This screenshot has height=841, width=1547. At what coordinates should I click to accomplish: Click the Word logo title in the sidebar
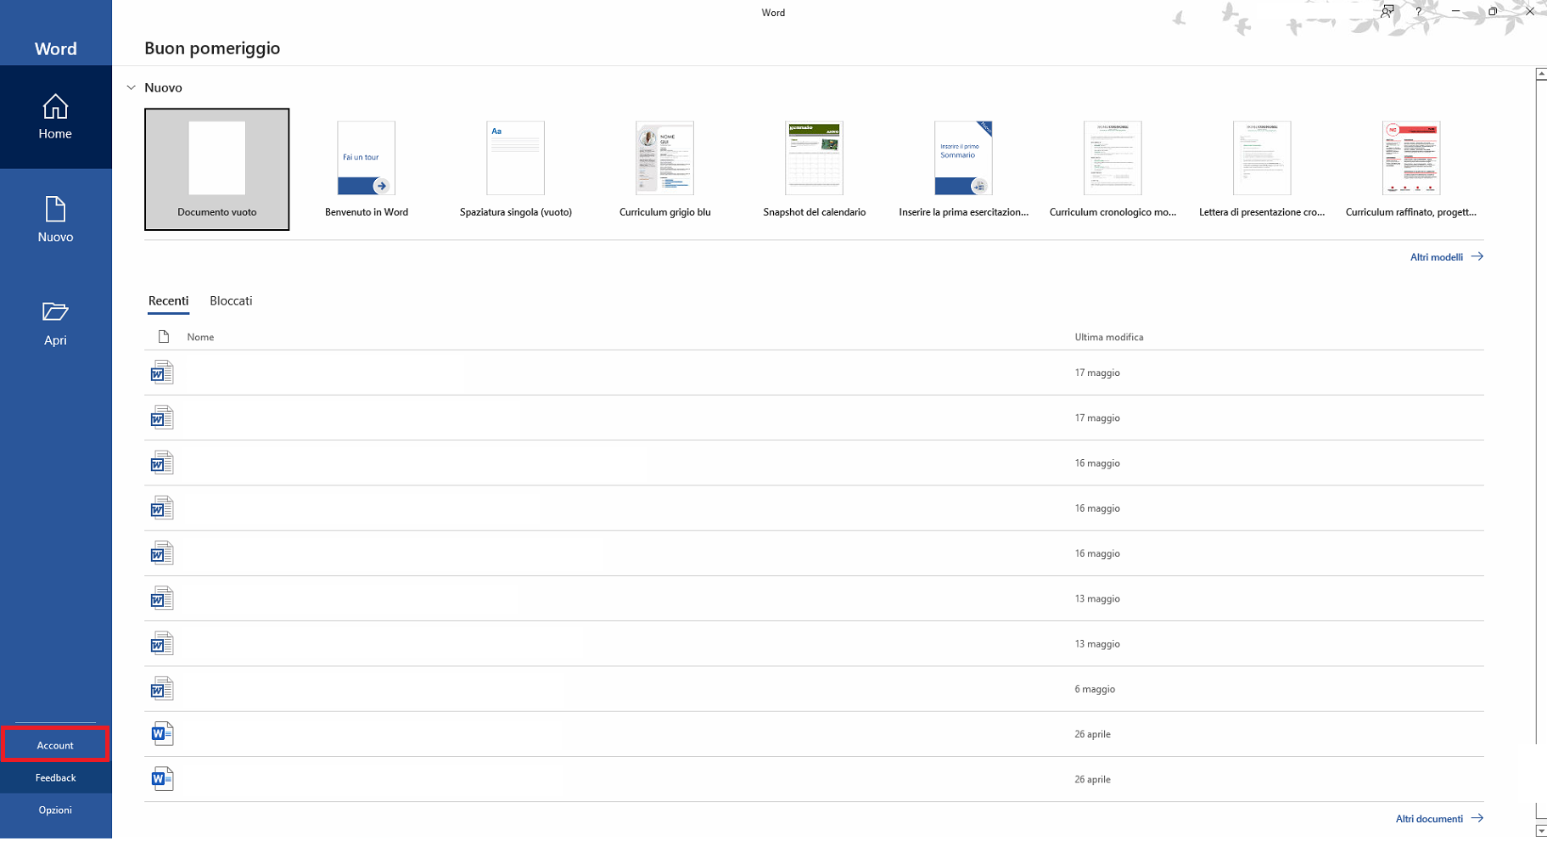[x=55, y=48]
